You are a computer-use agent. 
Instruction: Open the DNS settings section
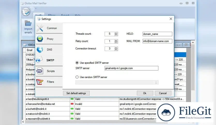(49, 50)
